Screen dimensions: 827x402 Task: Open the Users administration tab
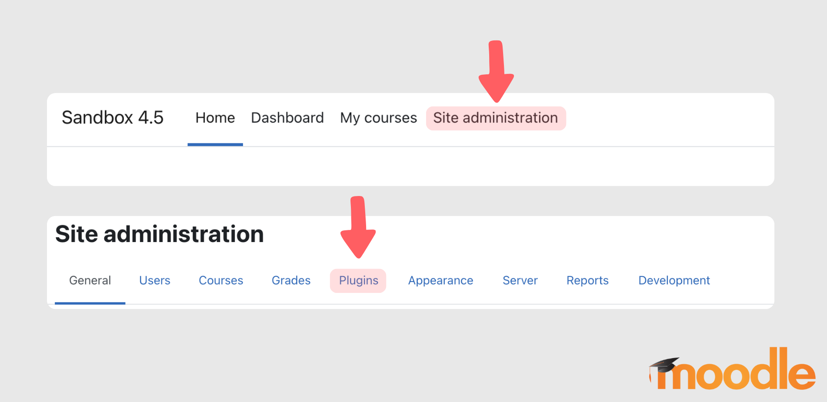pyautogui.click(x=154, y=281)
